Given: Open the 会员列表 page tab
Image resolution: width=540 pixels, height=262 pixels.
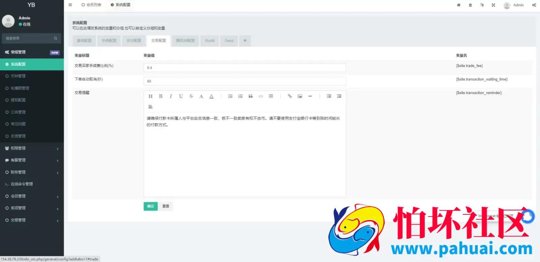Looking at the screenshot, I should pos(91,5).
